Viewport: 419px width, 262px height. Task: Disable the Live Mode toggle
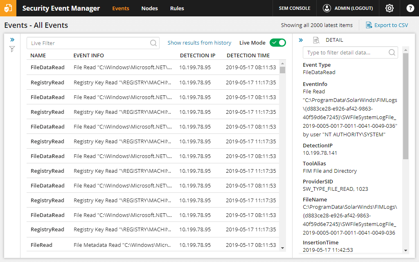[278, 42]
